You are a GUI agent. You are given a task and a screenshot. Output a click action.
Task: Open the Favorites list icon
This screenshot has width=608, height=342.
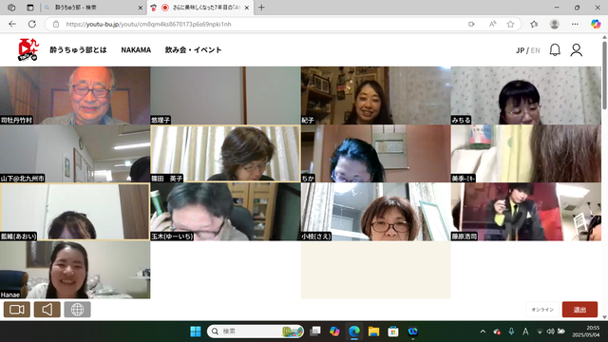[x=534, y=24]
